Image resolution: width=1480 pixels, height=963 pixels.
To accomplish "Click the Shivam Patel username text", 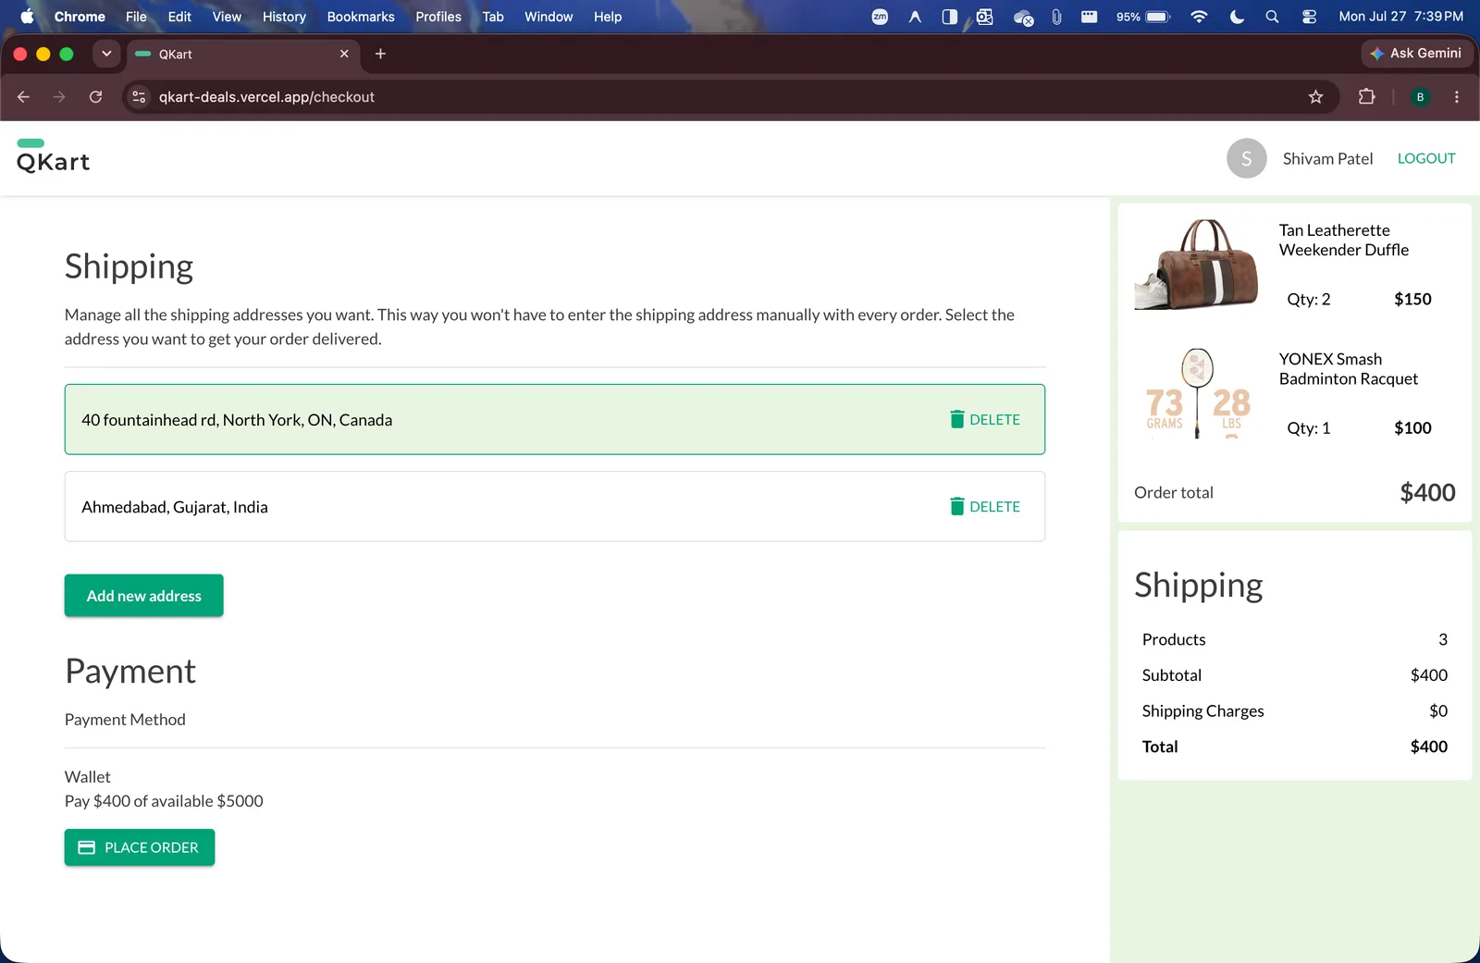I will pos(1327,158).
